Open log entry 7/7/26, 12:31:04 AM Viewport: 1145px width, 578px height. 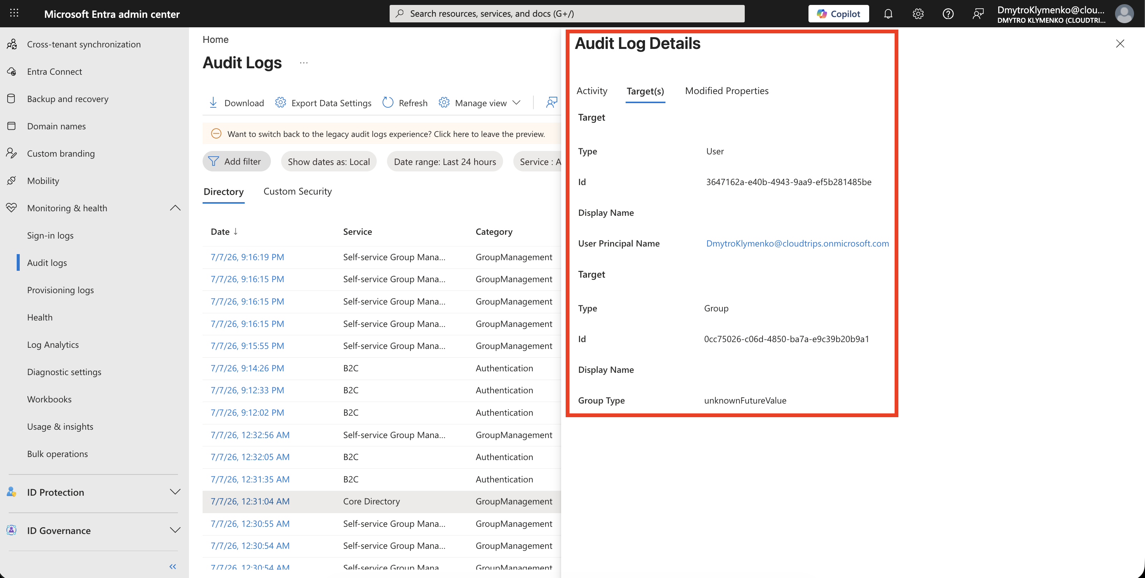(x=250, y=501)
